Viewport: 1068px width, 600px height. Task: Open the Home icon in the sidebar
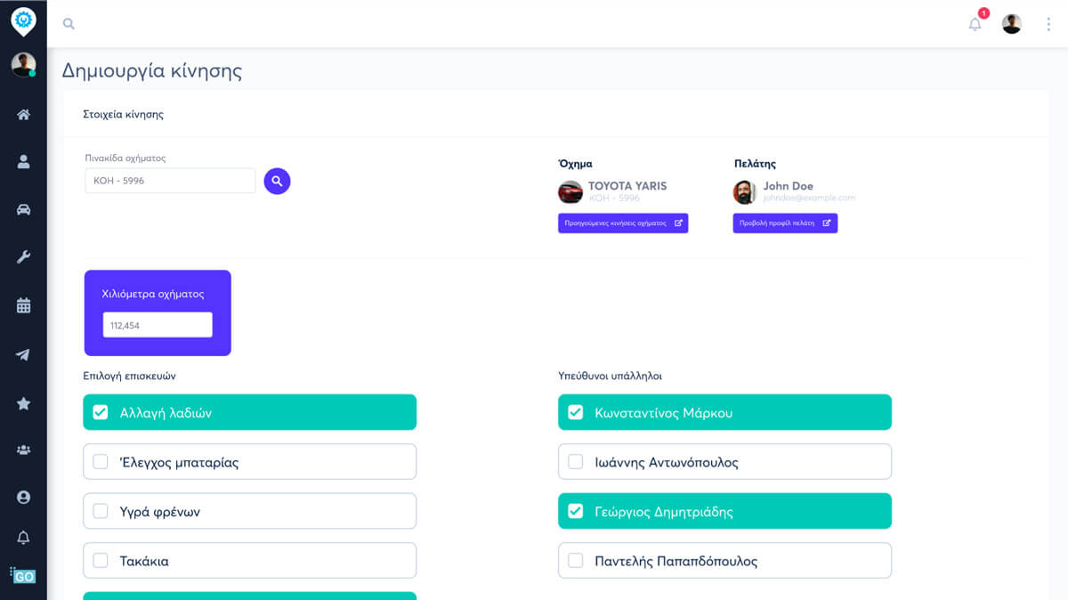click(x=23, y=114)
